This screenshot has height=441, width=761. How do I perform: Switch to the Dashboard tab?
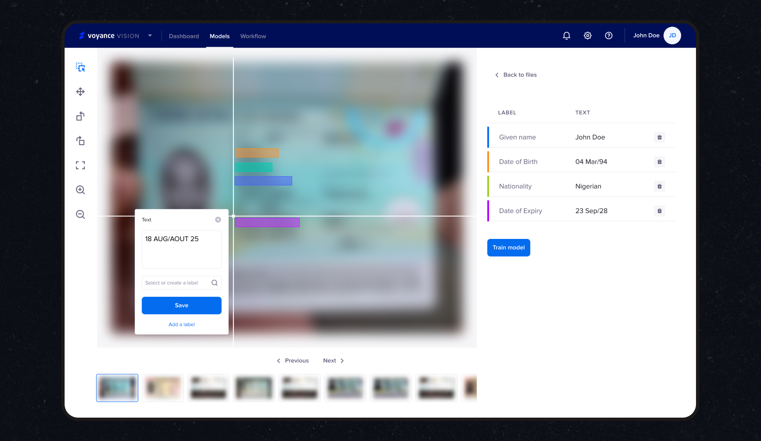point(184,36)
